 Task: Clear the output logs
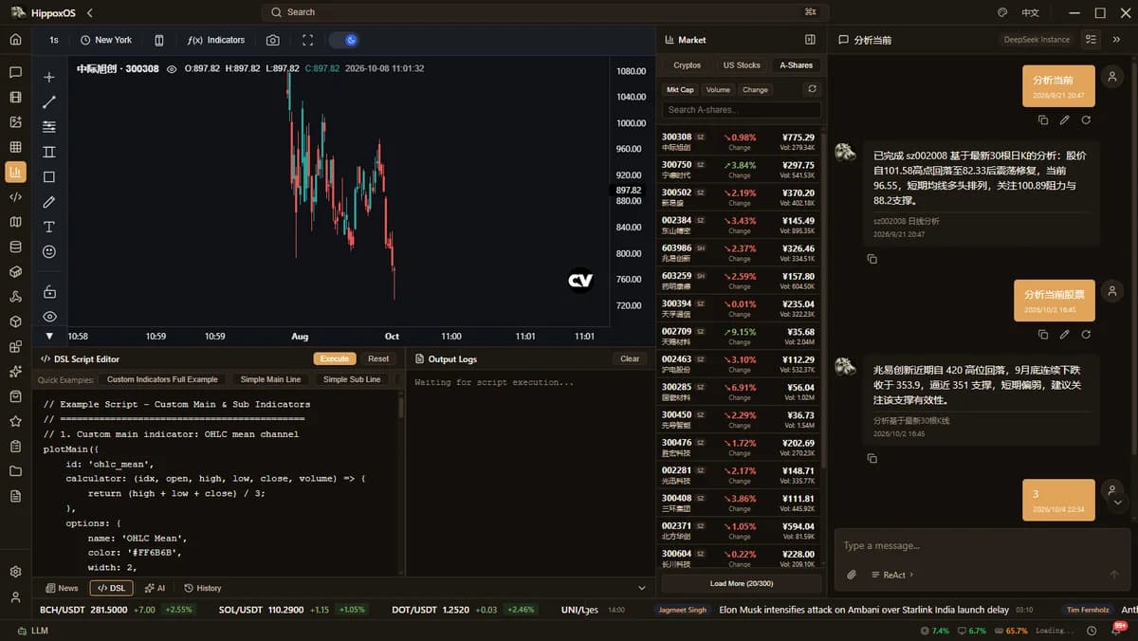coord(630,358)
